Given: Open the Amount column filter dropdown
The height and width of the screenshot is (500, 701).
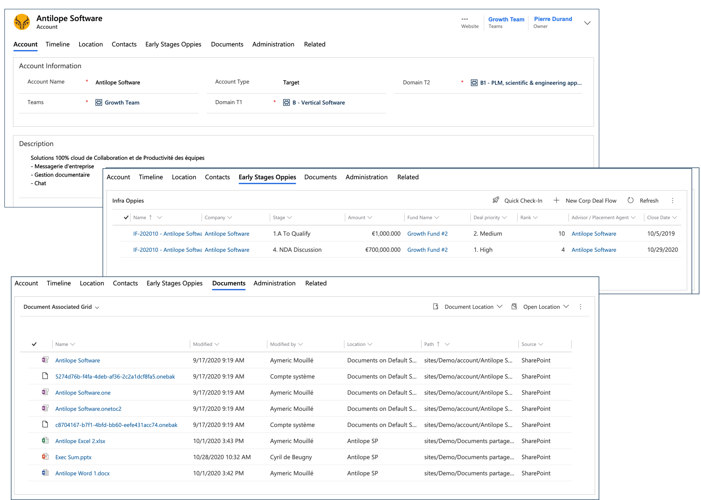Looking at the screenshot, I should [370, 218].
